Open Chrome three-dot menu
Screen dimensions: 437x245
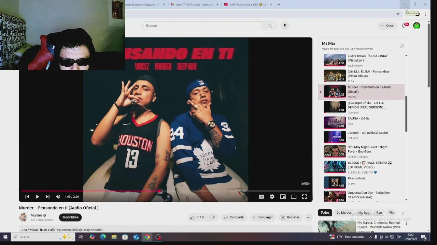coord(425,14)
